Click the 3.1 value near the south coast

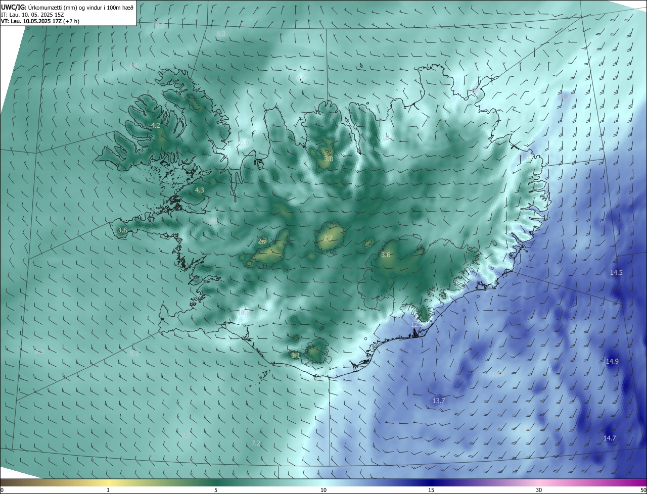296,355
